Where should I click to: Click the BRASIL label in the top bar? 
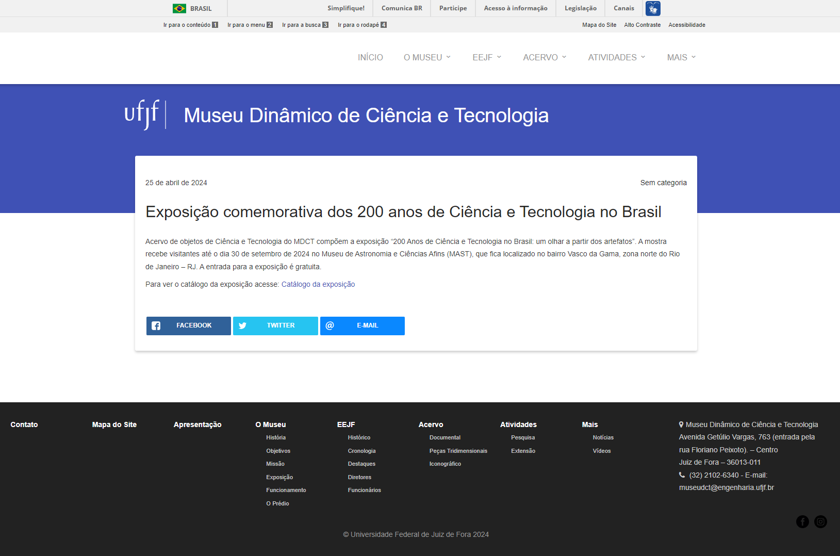point(201,9)
